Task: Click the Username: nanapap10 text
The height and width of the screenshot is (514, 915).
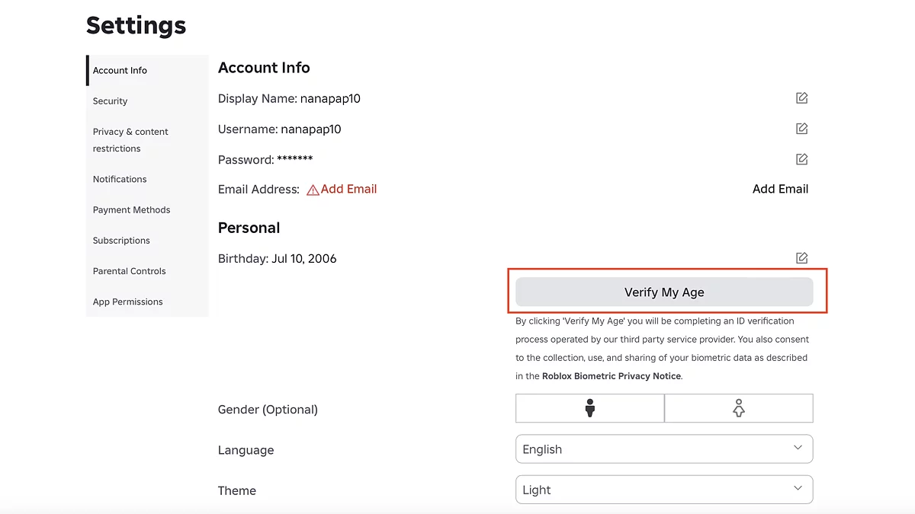Action: tap(279, 129)
